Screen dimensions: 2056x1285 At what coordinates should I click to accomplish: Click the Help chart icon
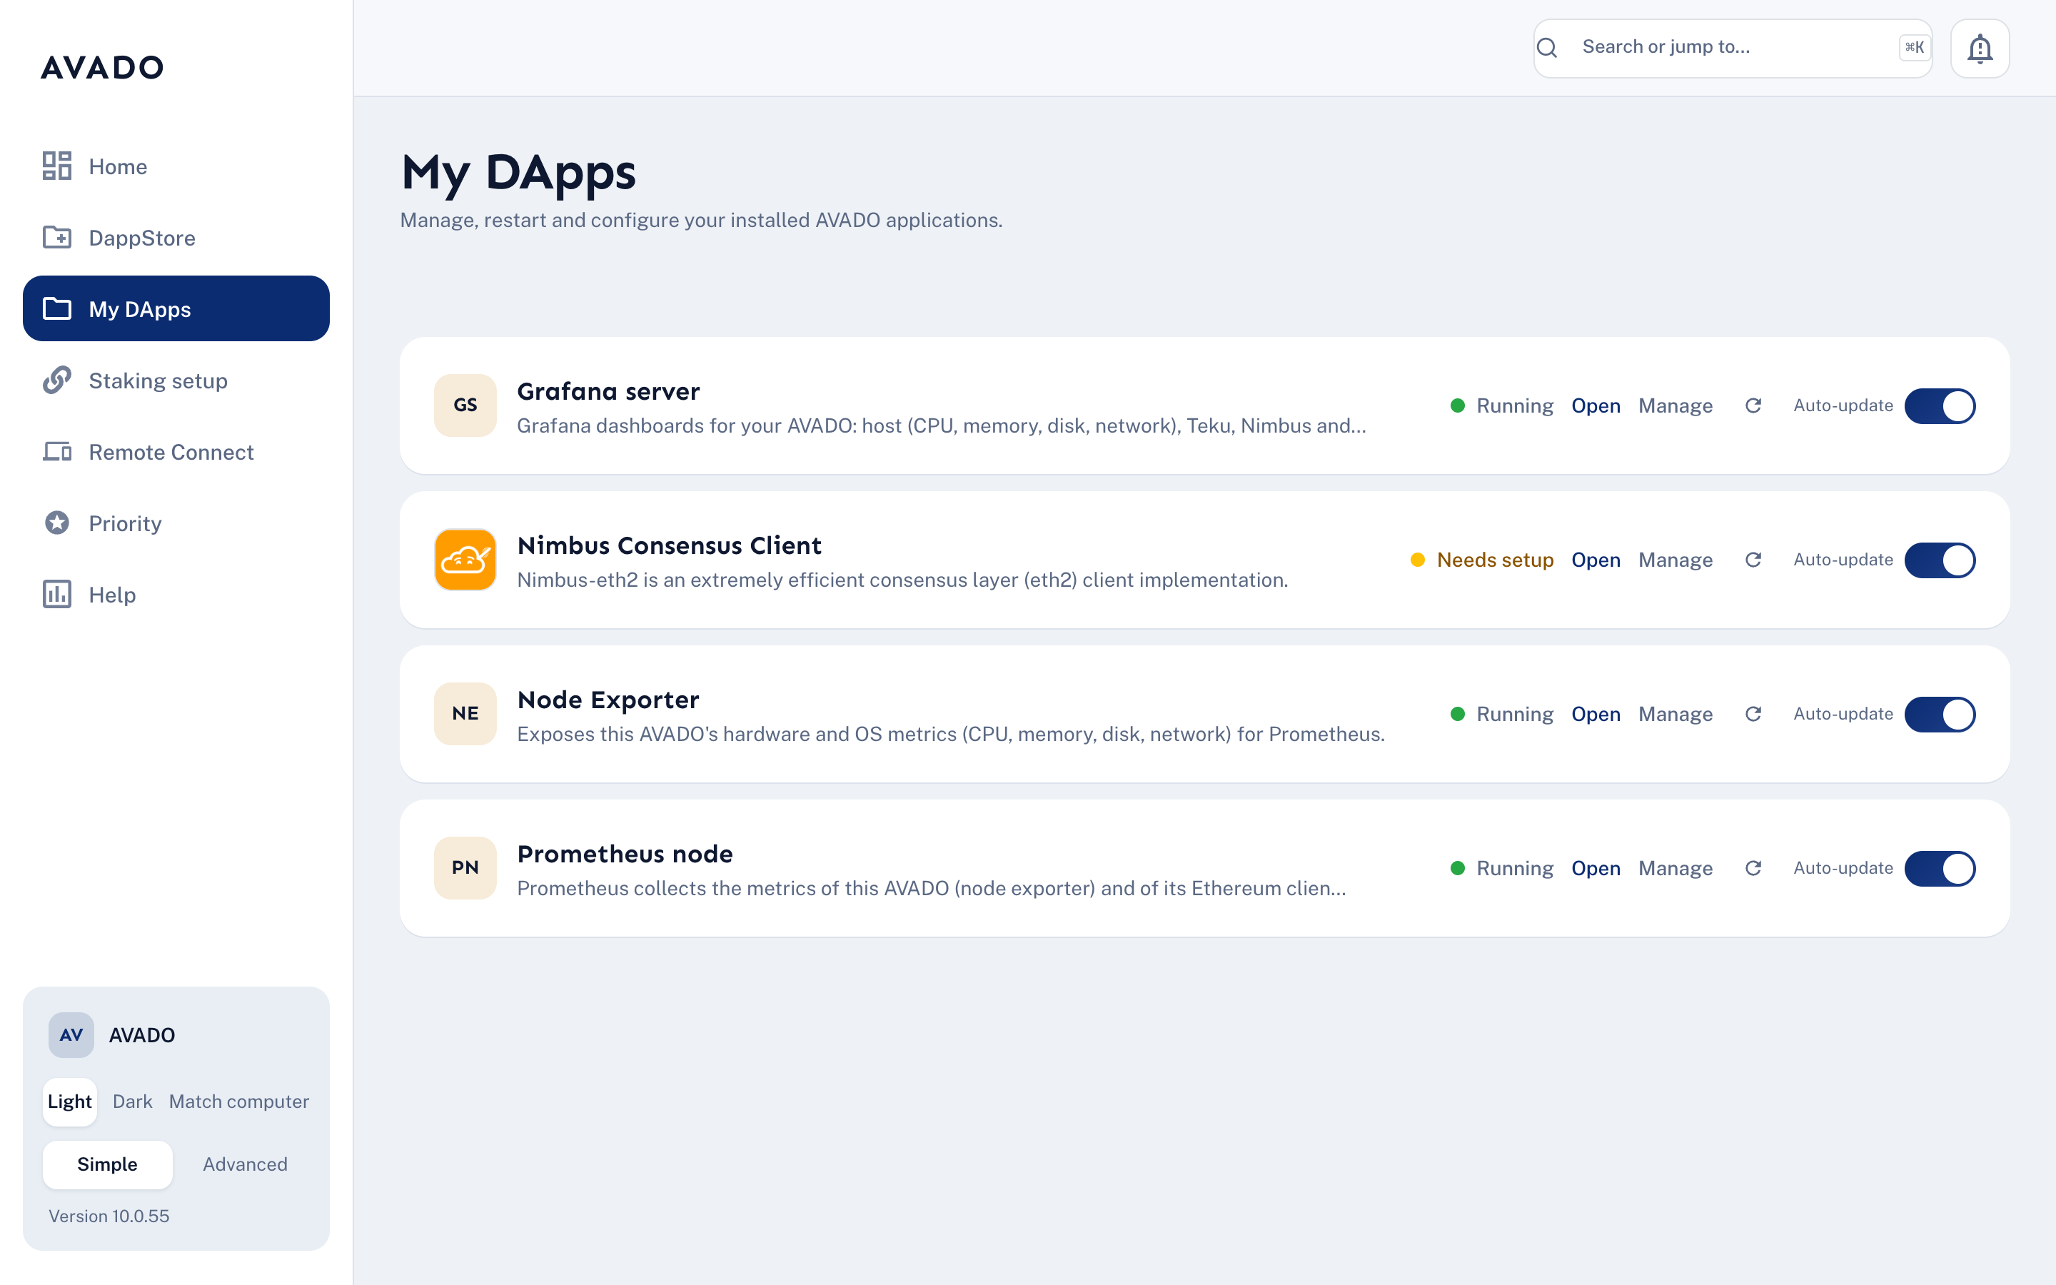click(57, 594)
